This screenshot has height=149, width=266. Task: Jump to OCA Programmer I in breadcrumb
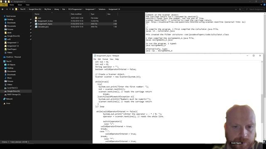(x=75, y=9)
